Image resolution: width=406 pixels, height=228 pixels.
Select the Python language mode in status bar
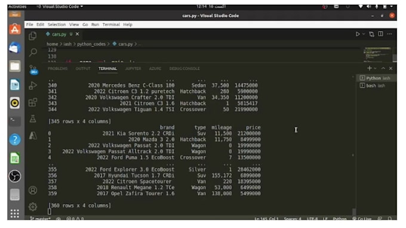point(340,218)
